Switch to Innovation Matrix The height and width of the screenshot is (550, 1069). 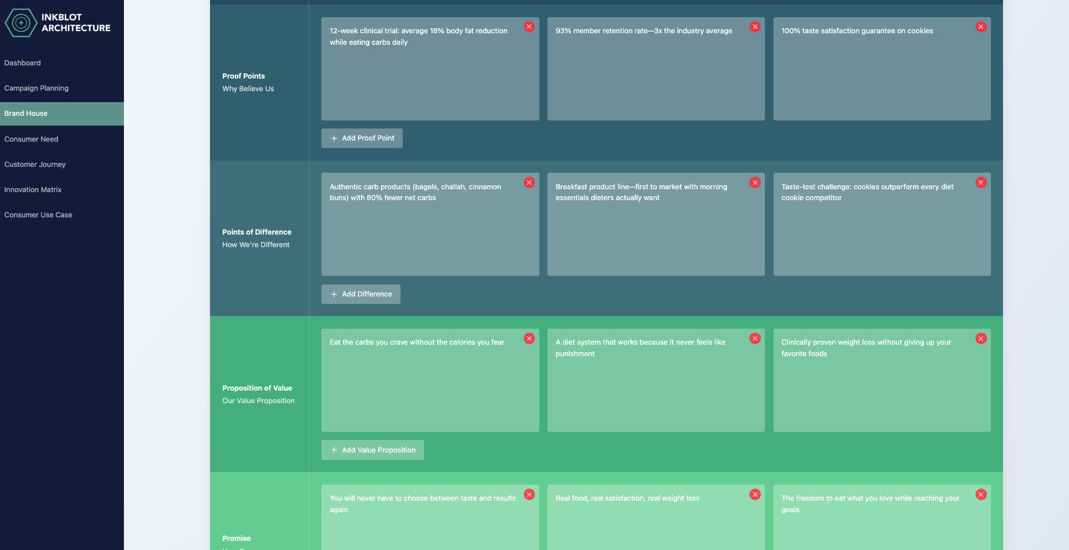pyautogui.click(x=33, y=190)
